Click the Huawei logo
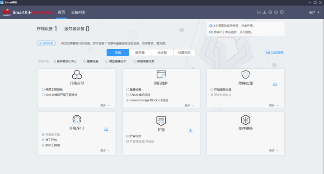 pyautogui.click(x=7, y=12)
